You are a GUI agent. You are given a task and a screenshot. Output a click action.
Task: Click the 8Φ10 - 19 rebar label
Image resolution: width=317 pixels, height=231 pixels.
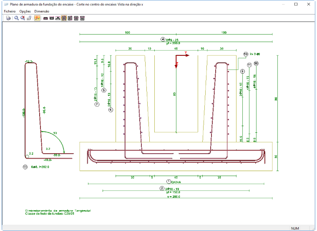click(x=172, y=189)
